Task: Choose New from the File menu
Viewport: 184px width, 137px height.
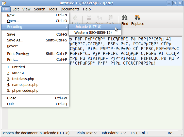Action: (35, 15)
